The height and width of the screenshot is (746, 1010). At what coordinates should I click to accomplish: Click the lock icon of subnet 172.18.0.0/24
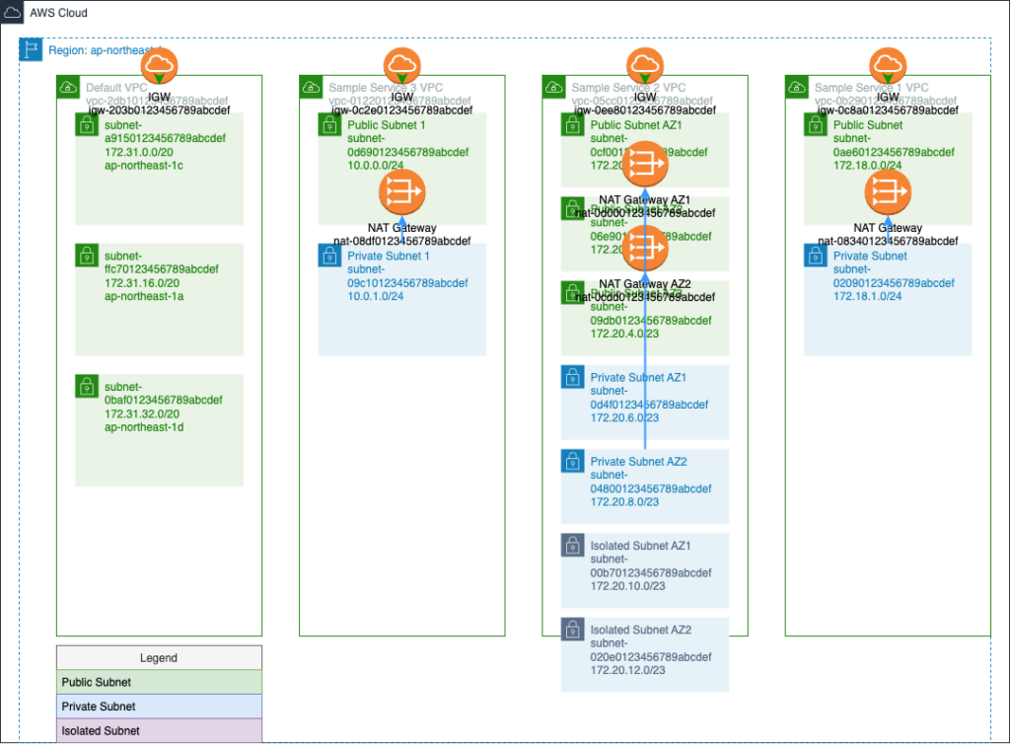pyautogui.click(x=816, y=125)
